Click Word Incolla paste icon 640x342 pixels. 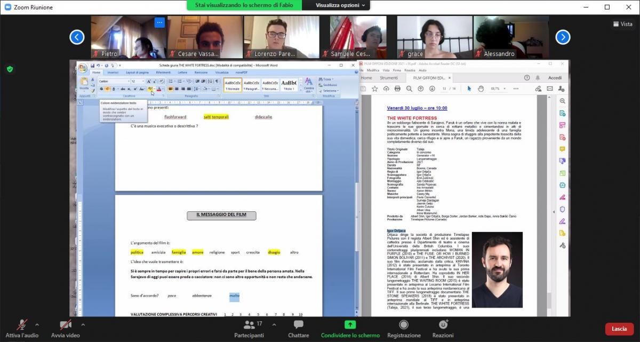tap(84, 82)
